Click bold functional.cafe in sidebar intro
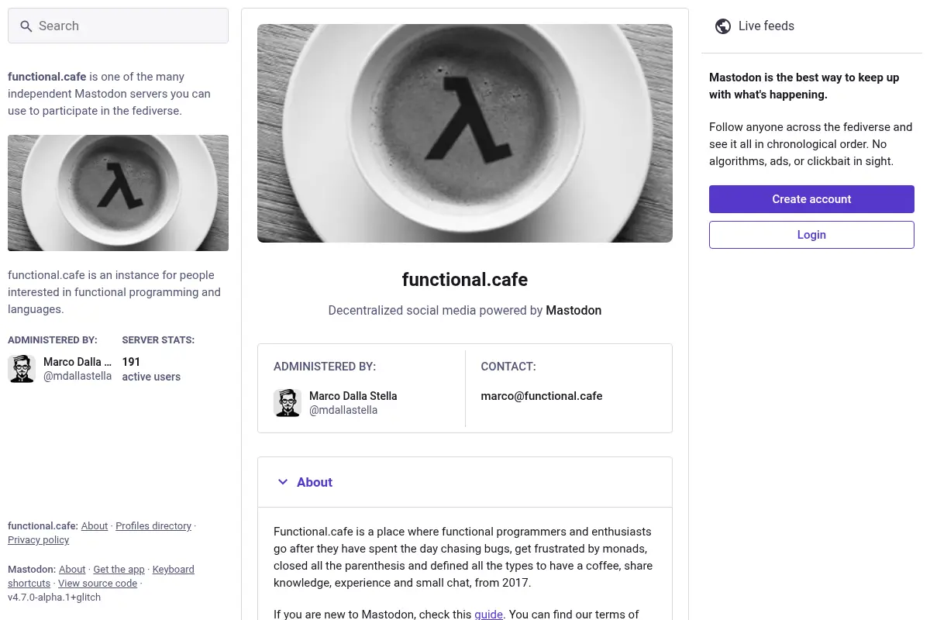 point(47,77)
